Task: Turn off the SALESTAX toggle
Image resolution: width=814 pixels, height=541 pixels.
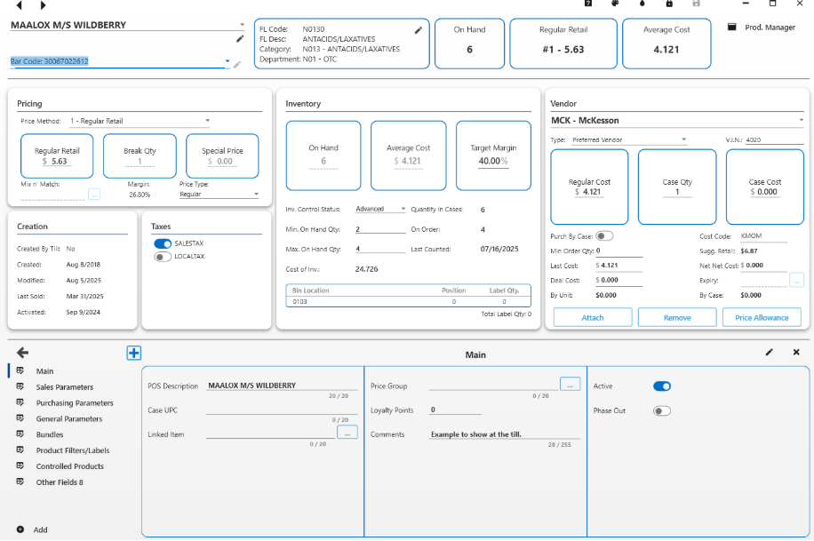Action: 163,243
